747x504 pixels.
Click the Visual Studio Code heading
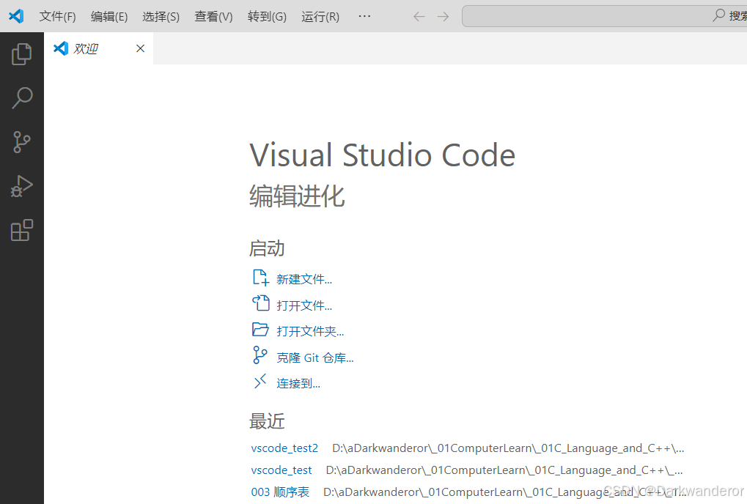(382, 155)
